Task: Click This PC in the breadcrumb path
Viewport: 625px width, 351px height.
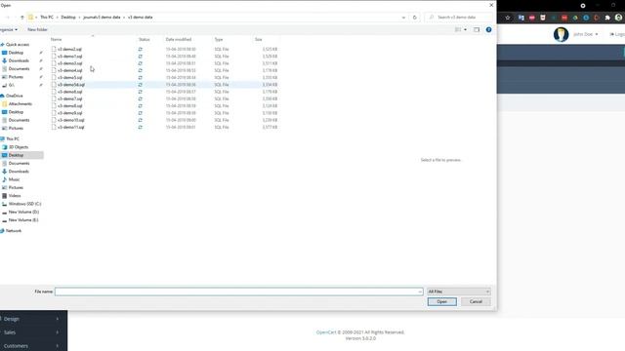Action: 47,18
